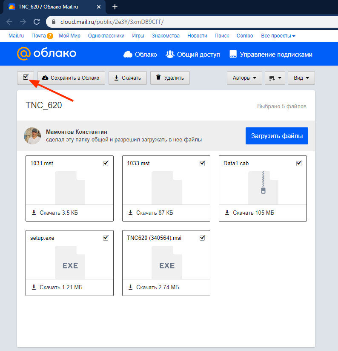The width and height of the screenshot is (338, 351).
Task: Open Combo link
Action: click(x=245, y=36)
